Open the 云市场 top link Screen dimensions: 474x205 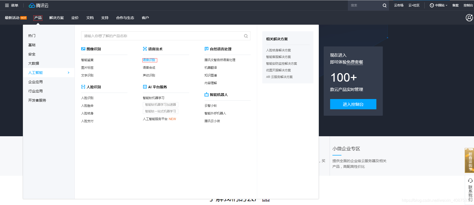pyautogui.click(x=399, y=5)
